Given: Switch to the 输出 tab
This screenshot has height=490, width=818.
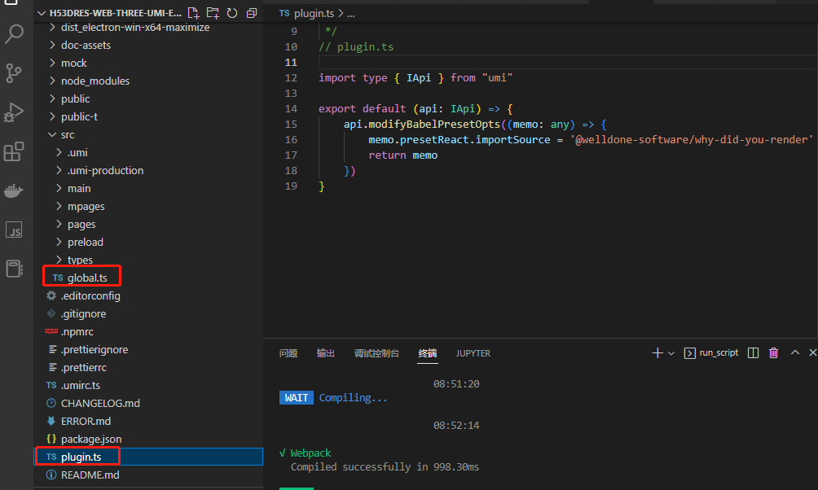Looking at the screenshot, I should [x=325, y=352].
